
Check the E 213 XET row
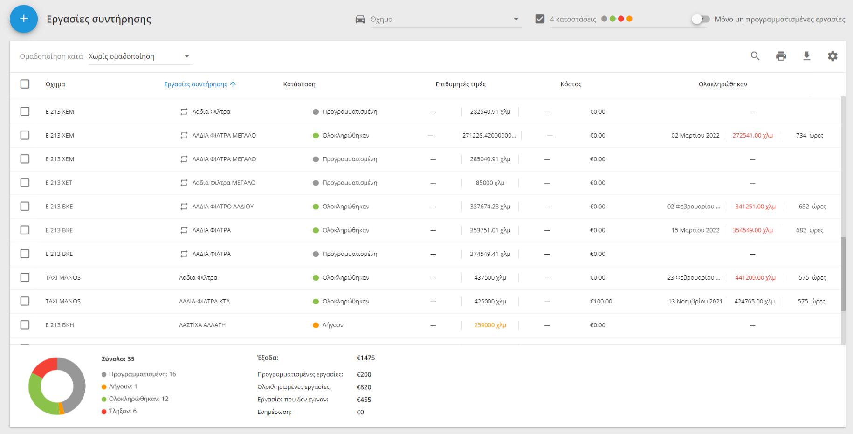pyautogui.click(x=25, y=183)
